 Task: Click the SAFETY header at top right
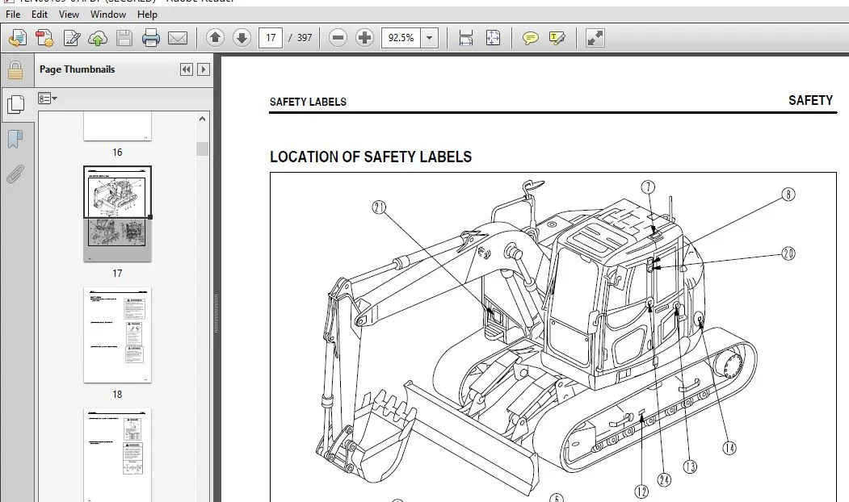810,101
